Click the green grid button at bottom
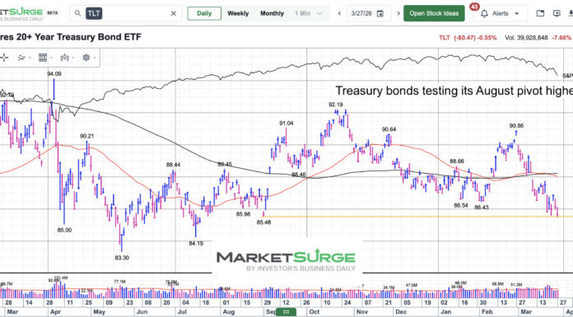Screen dimensions: 573x317 coord(286,312)
